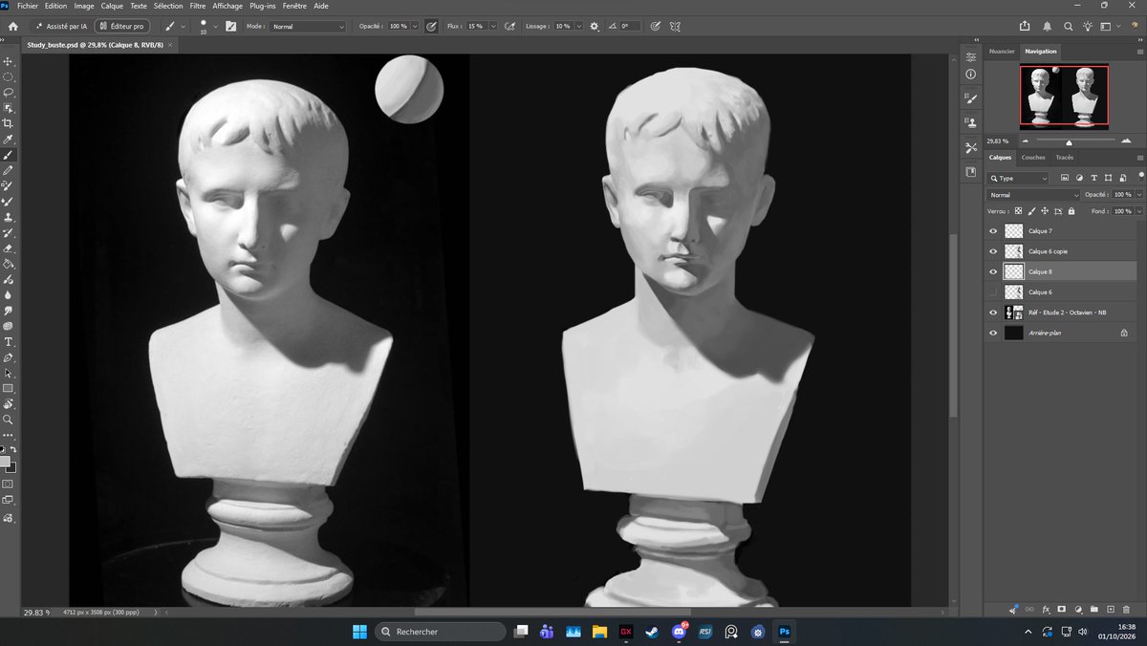Hide the Calque 6 copie layer
The height and width of the screenshot is (646, 1147).
pos(993,251)
